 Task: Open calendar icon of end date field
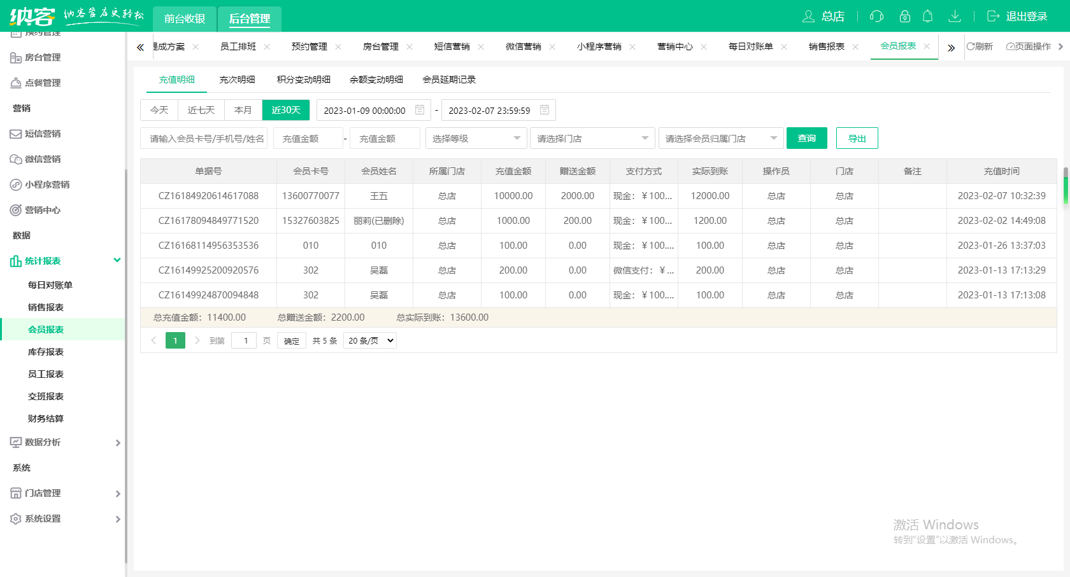[x=545, y=109]
